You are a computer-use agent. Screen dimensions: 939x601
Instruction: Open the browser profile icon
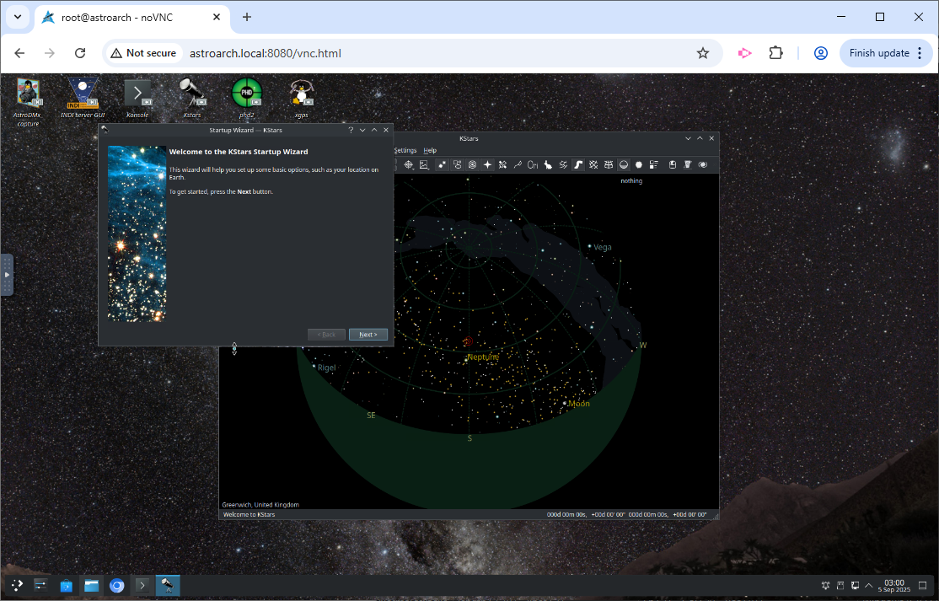(820, 53)
